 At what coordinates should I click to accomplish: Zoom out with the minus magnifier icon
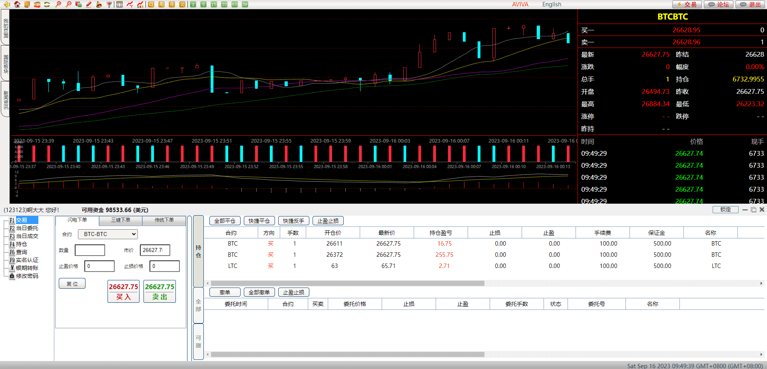click(68, 4)
